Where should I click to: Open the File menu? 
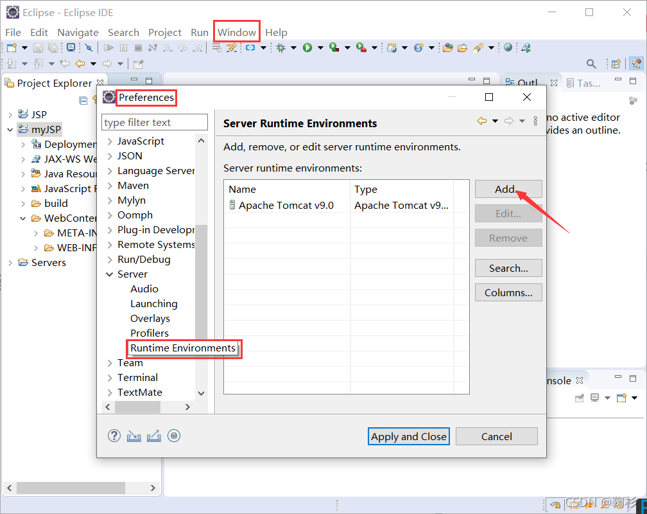point(13,33)
